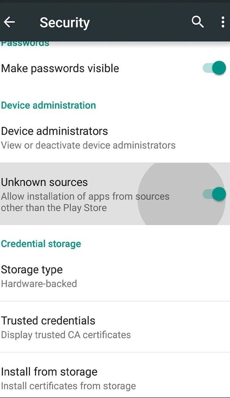Click 'Install certificates from storage' description
Image resolution: width=230 pixels, height=398 pixels.
coord(68,386)
